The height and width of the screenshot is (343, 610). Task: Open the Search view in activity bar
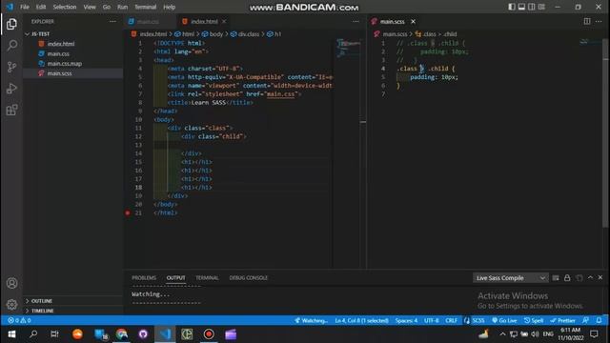(11, 46)
